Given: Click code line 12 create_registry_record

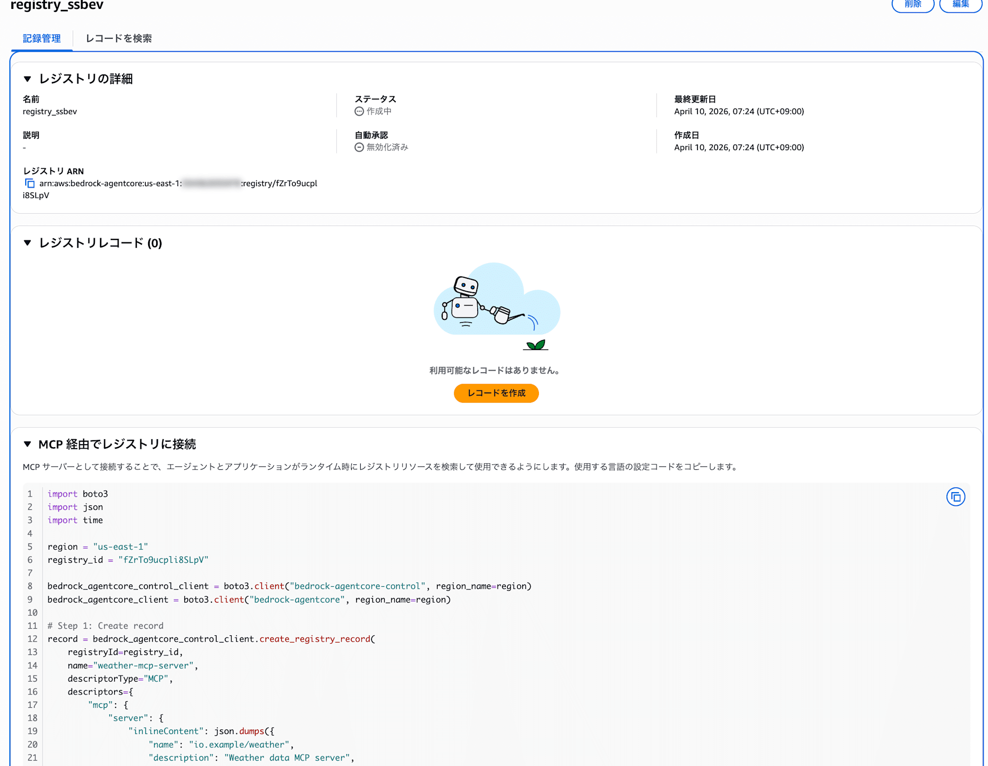Looking at the screenshot, I should point(315,639).
